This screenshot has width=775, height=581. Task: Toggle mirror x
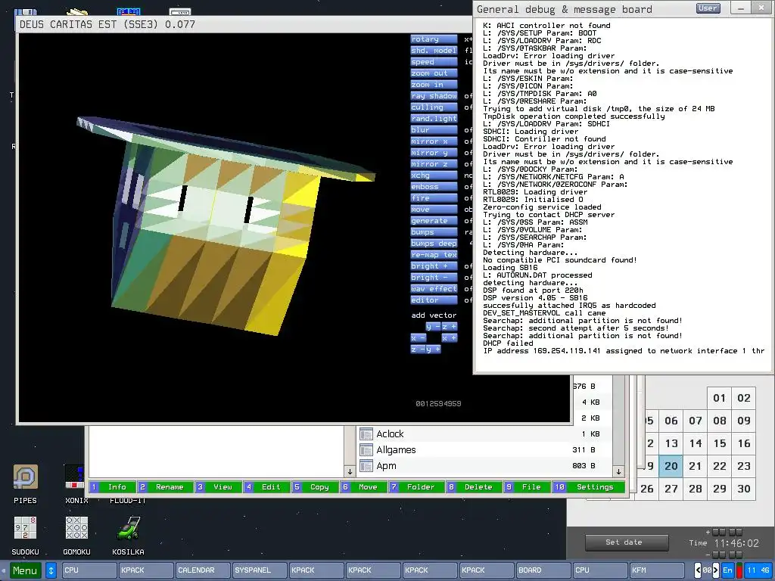[434, 141]
